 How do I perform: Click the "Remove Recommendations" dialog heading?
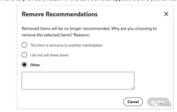point(59,14)
